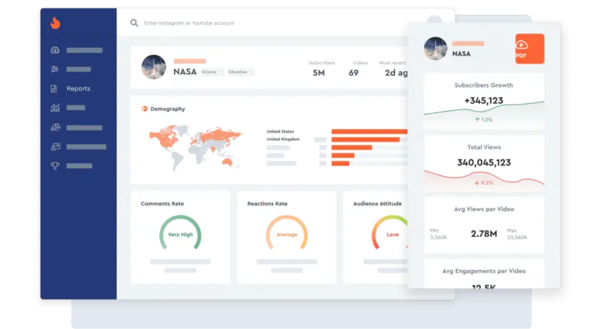Screen dimensions: 603x329
Task: Click the Subscribers 5M stat
Action: (322, 69)
